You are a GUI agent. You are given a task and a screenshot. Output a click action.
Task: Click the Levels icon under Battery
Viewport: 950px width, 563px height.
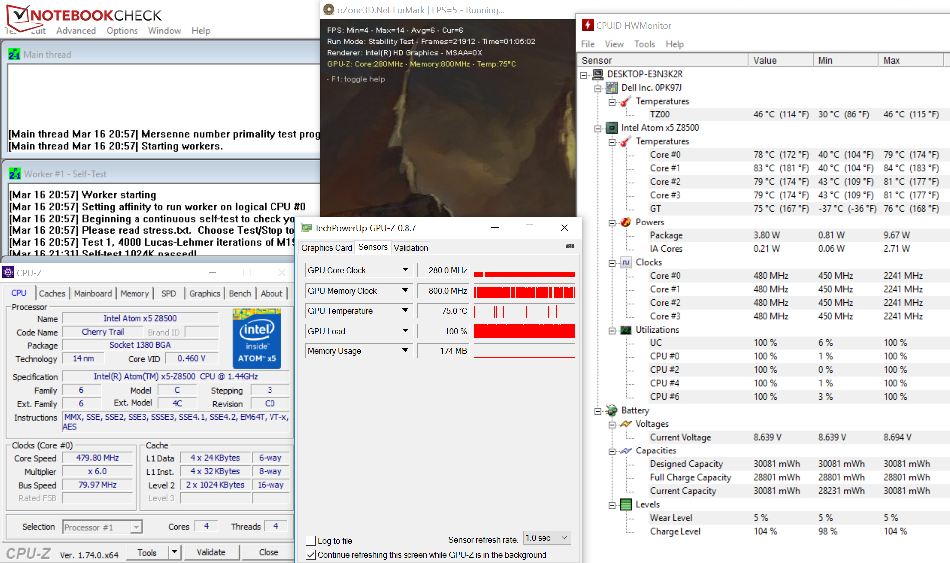(626, 504)
